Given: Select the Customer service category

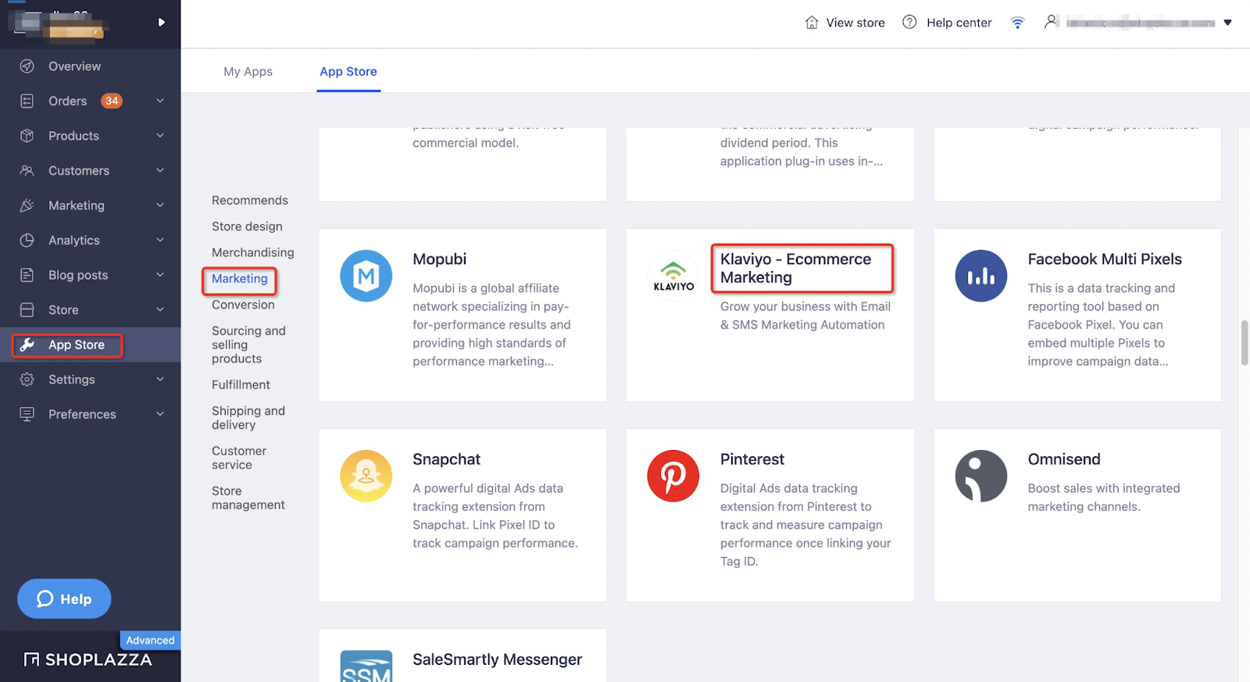Looking at the screenshot, I should click(x=239, y=458).
